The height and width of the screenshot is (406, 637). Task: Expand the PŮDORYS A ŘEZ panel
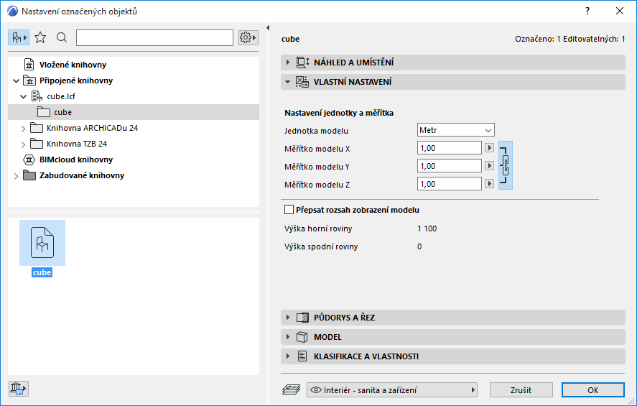[x=288, y=317]
